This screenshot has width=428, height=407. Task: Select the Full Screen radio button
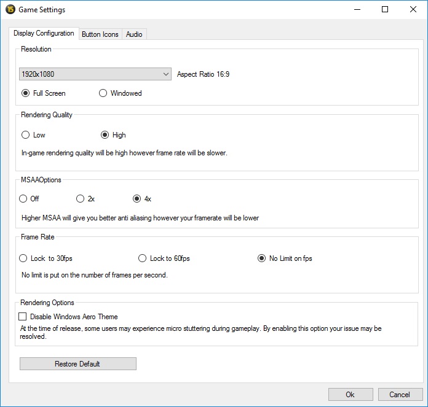coord(25,93)
